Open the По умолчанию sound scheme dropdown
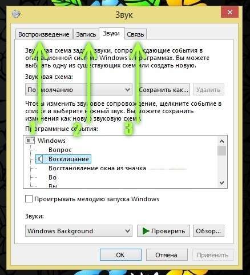The image size is (250, 275). point(79,90)
